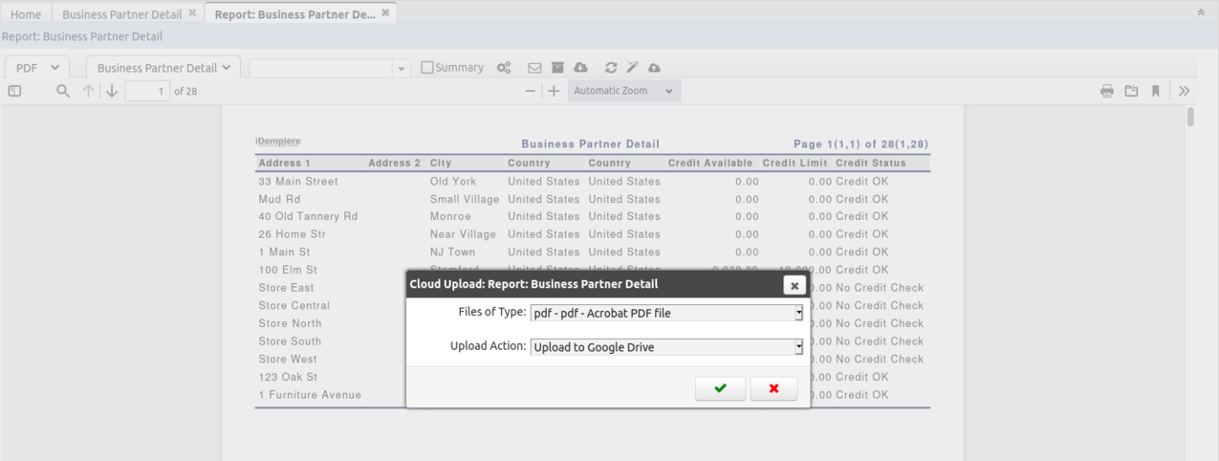Click the magic wand report wizard icon
1219x461 pixels.
click(x=632, y=68)
